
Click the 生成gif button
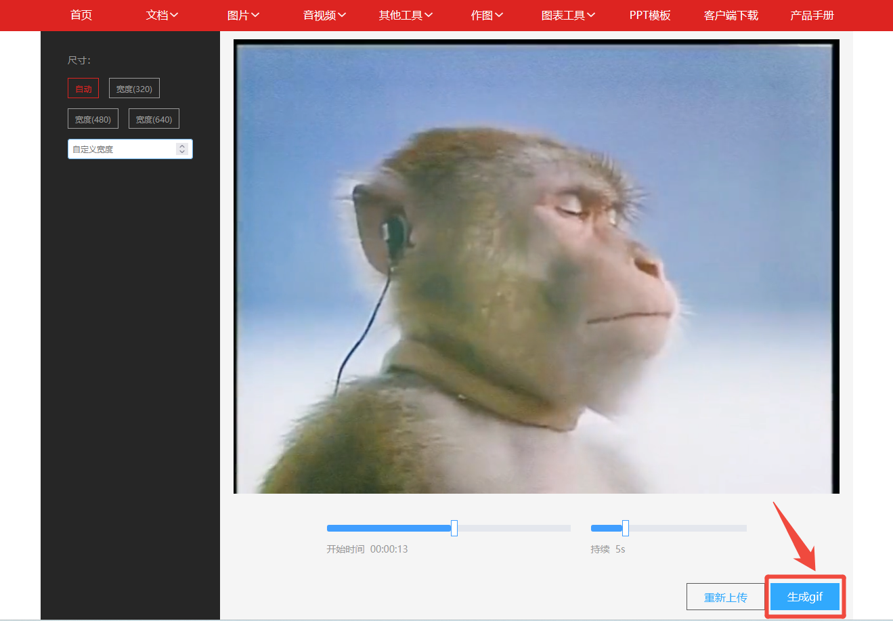pos(805,597)
